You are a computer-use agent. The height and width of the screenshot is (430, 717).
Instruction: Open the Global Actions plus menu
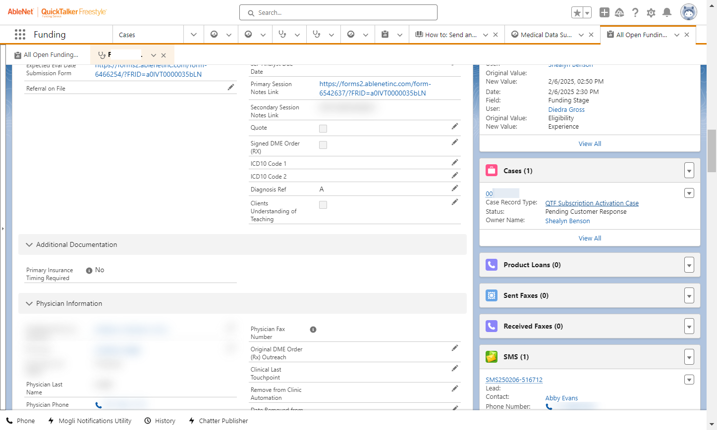(605, 13)
